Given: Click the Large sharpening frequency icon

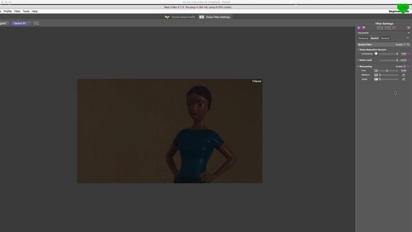Looking at the screenshot, I should pos(376,79).
